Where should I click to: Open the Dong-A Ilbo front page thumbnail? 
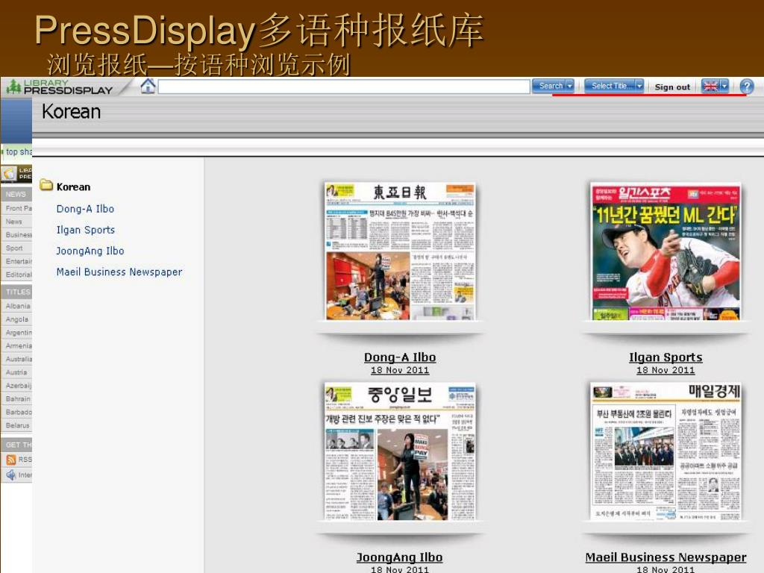(400, 251)
